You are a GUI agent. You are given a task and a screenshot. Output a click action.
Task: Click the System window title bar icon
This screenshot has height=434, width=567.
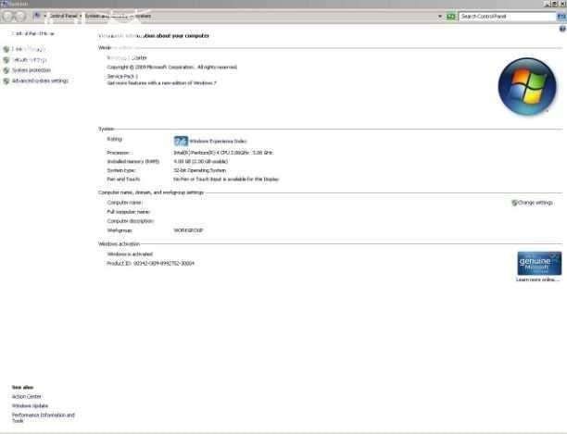pos(5,4)
